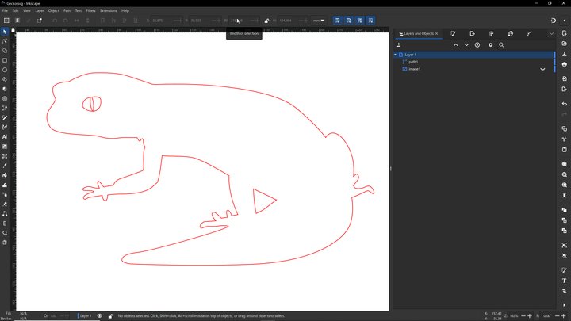Open Export panel tab icon
Viewport: 571px width, 321px height.
point(473,33)
